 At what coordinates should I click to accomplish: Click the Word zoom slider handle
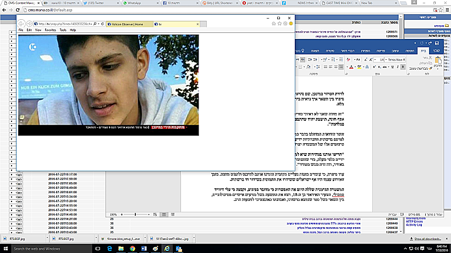135,214
